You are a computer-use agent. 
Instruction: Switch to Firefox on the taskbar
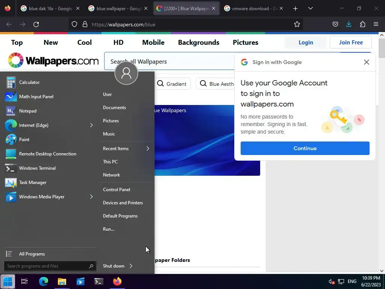117,281
